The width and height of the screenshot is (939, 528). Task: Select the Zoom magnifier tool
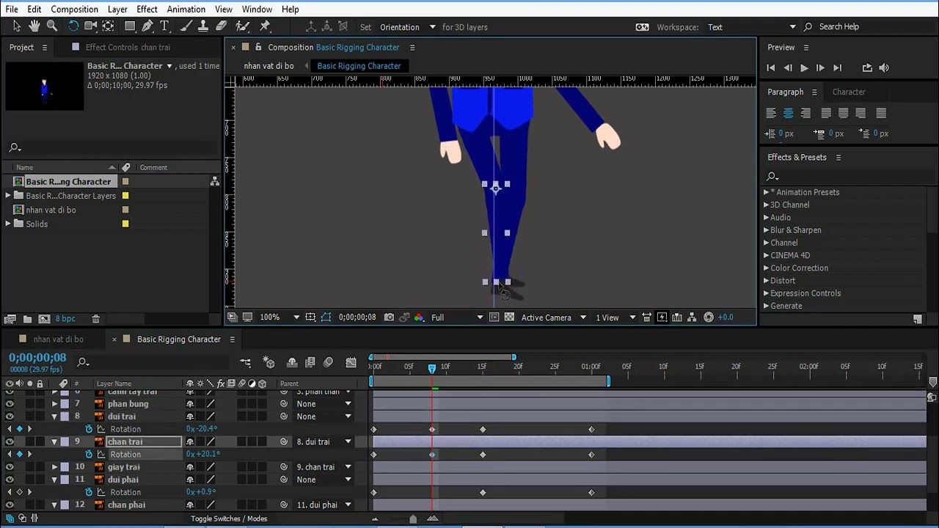(x=52, y=26)
